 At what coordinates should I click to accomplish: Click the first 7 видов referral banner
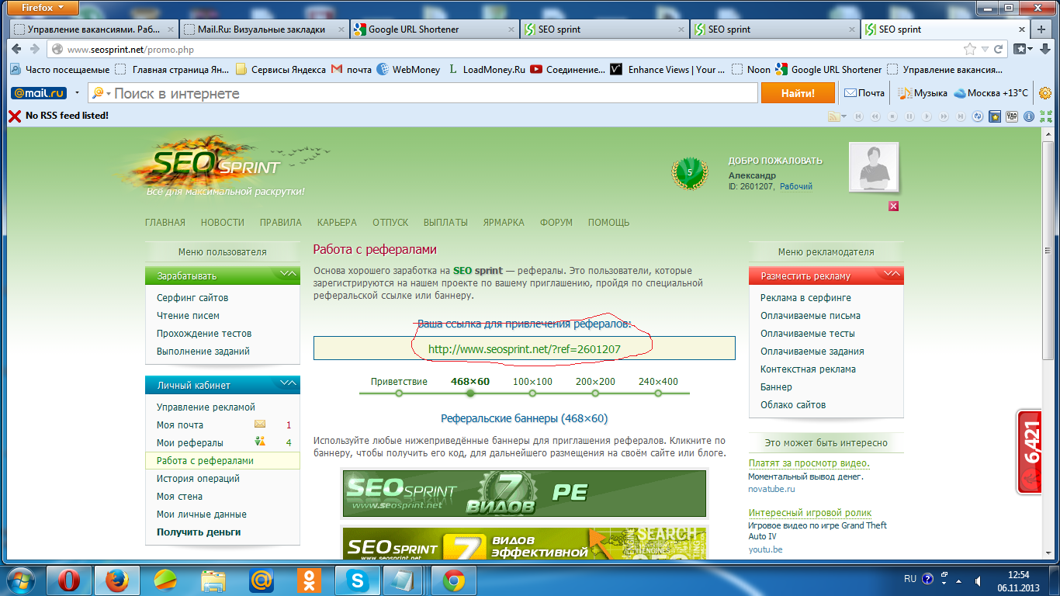coord(525,493)
